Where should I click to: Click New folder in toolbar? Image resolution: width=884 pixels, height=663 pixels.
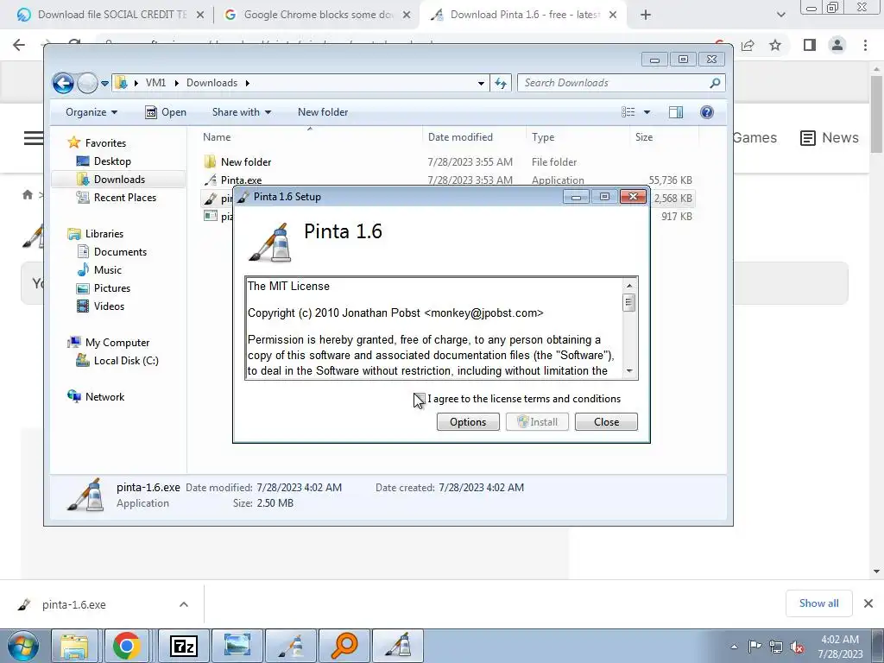click(323, 112)
